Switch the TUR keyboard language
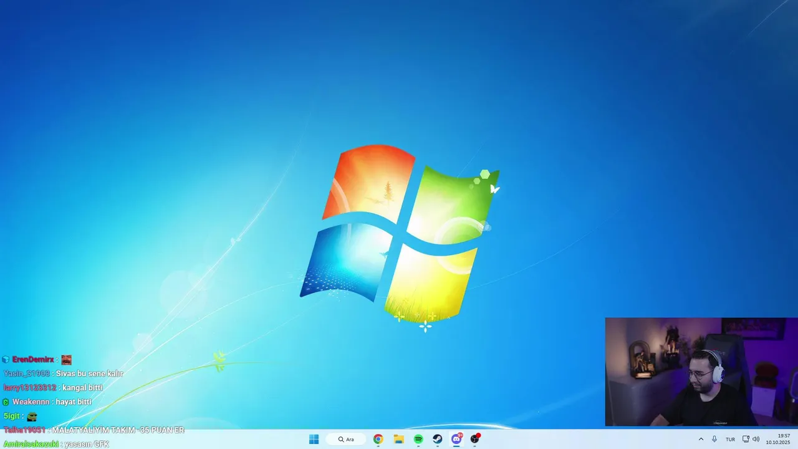Screen dimensions: 798x449 [x=730, y=439]
